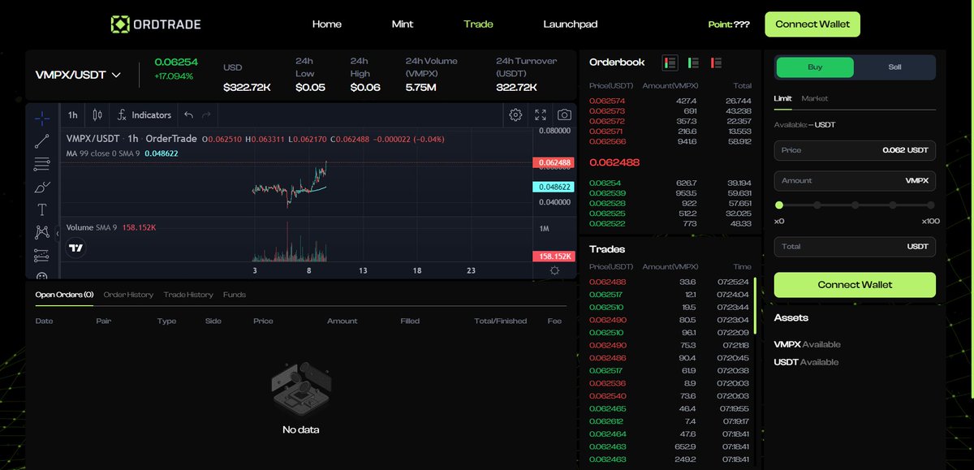
Task: Show only buy orders in orderbook
Action: [x=693, y=63]
